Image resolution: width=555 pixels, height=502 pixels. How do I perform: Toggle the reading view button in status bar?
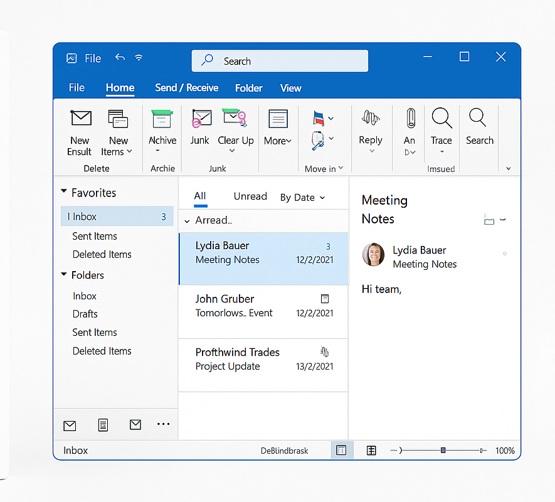(371, 450)
